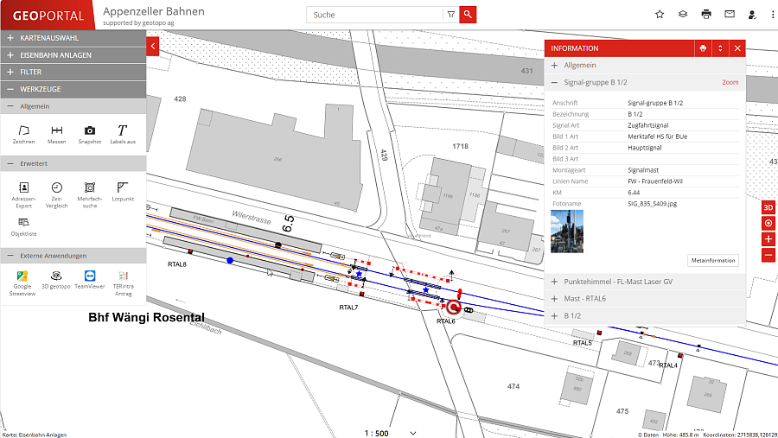Click the red search magnifier button
Screen dimensions: 778x438
[468, 15]
